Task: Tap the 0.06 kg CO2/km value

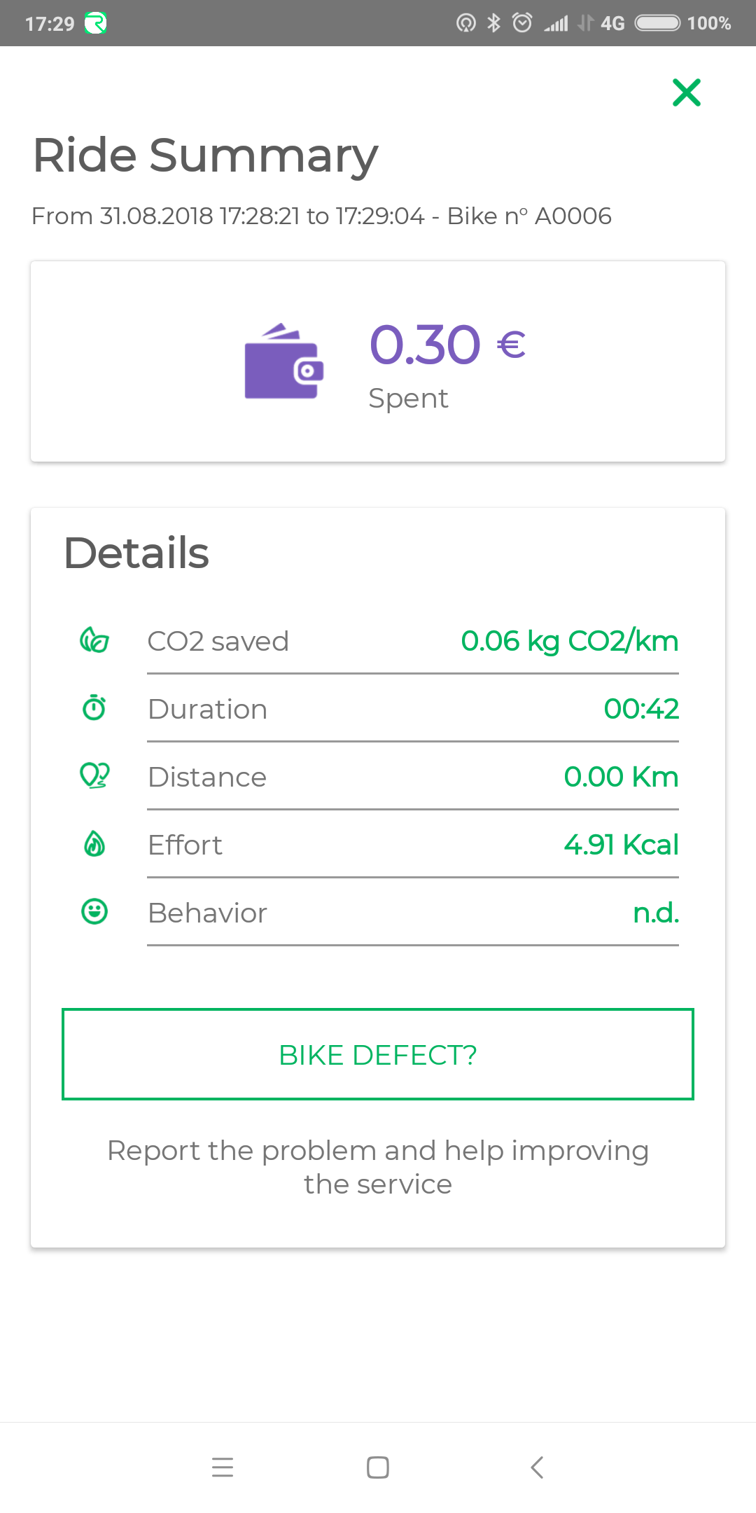Action: point(569,641)
